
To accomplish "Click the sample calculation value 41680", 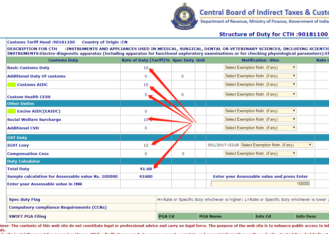I will pyautogui.click(x=146, y=176).
